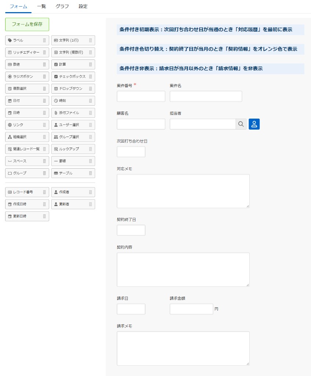Select the レコード番号 field item
311x376 pixels.
27,192
